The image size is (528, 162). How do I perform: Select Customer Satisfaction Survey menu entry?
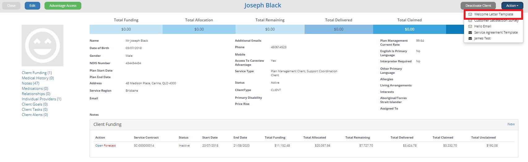pos(496,21)
